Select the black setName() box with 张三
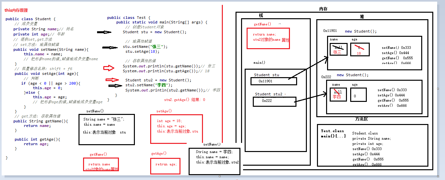 [x=107, y=129]
